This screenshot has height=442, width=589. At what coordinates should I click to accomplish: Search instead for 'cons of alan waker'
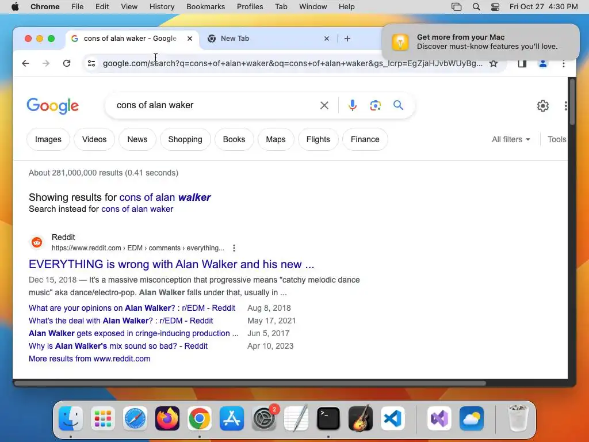pos(137,209)
